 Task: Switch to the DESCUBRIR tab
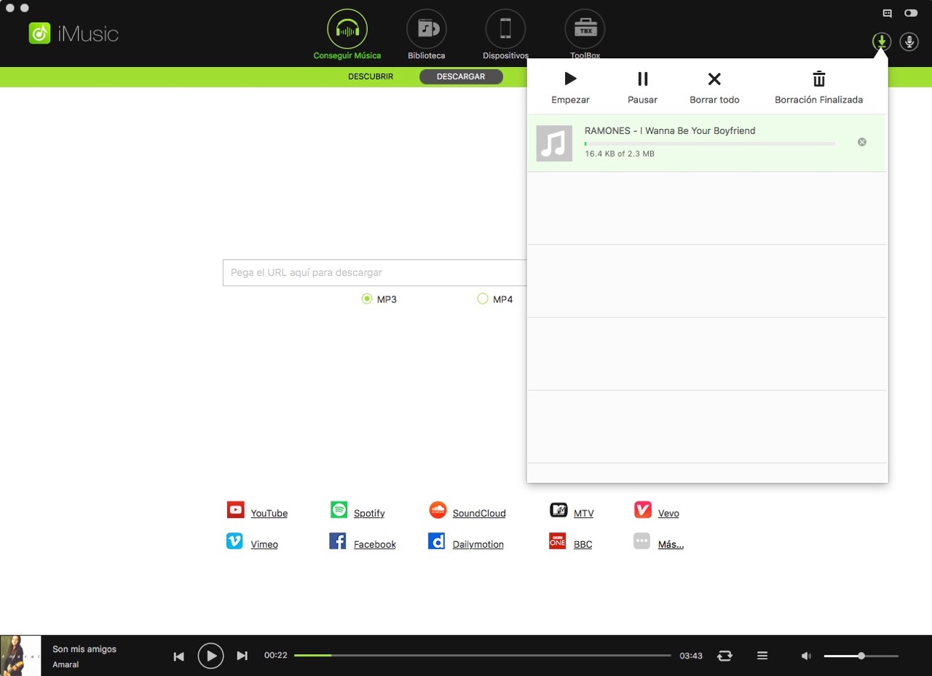371,76
